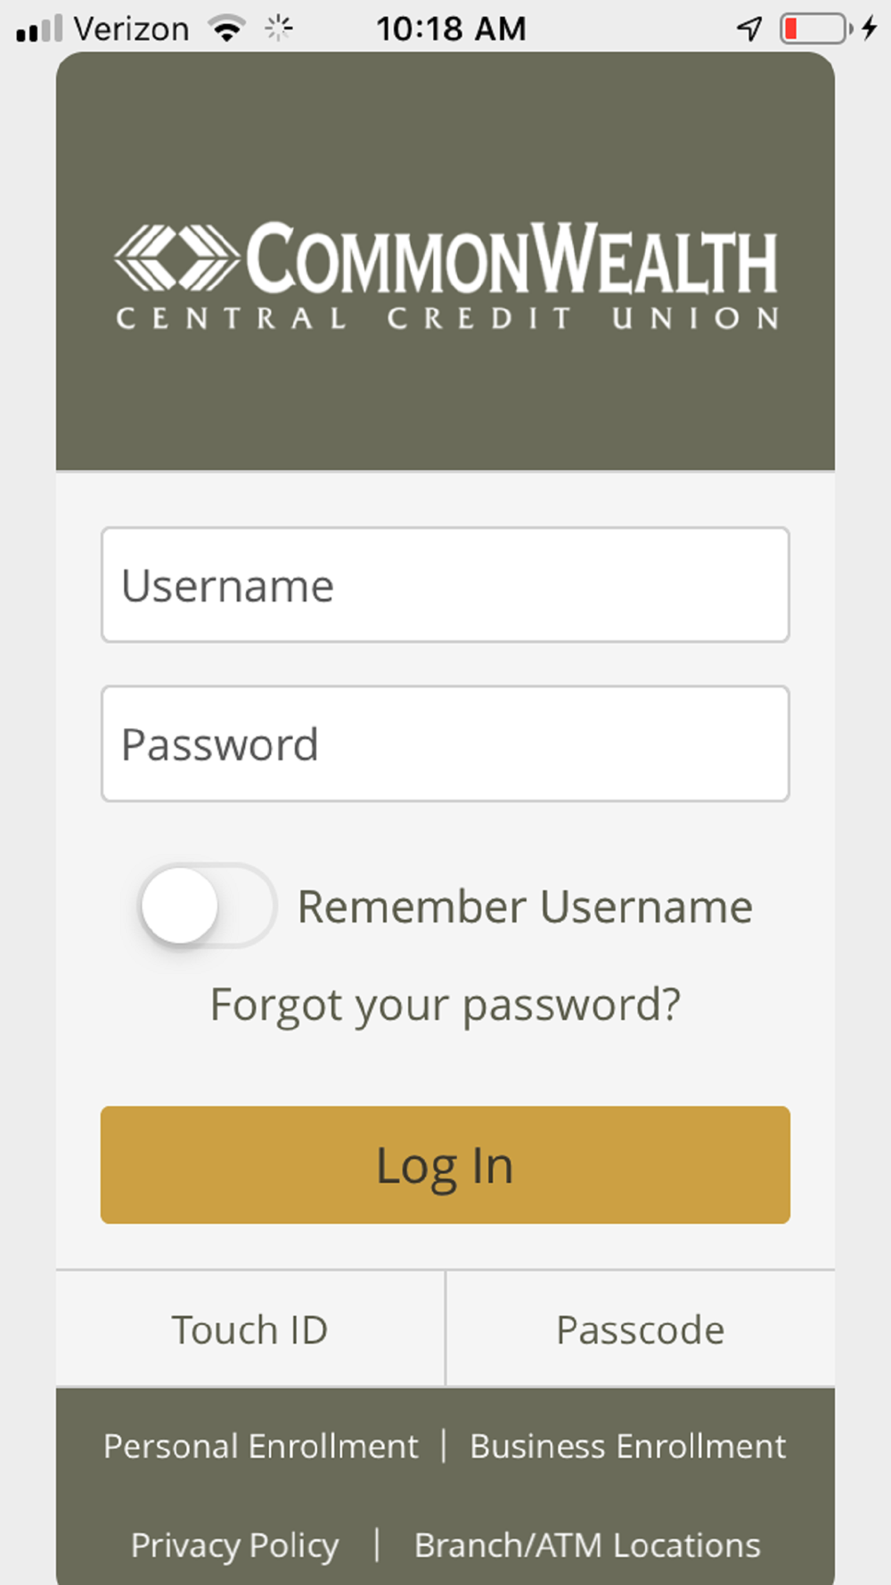Tap into the Password field
This screenshot has width=891, height=1585.
tap(445, 743)
